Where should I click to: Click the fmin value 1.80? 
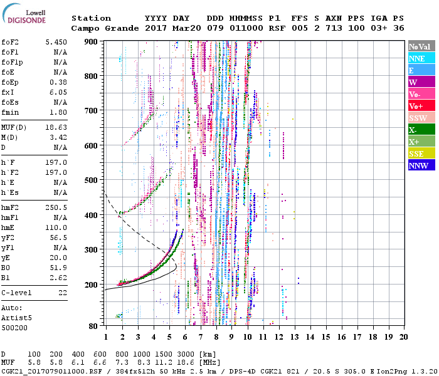tap(58, 112)
